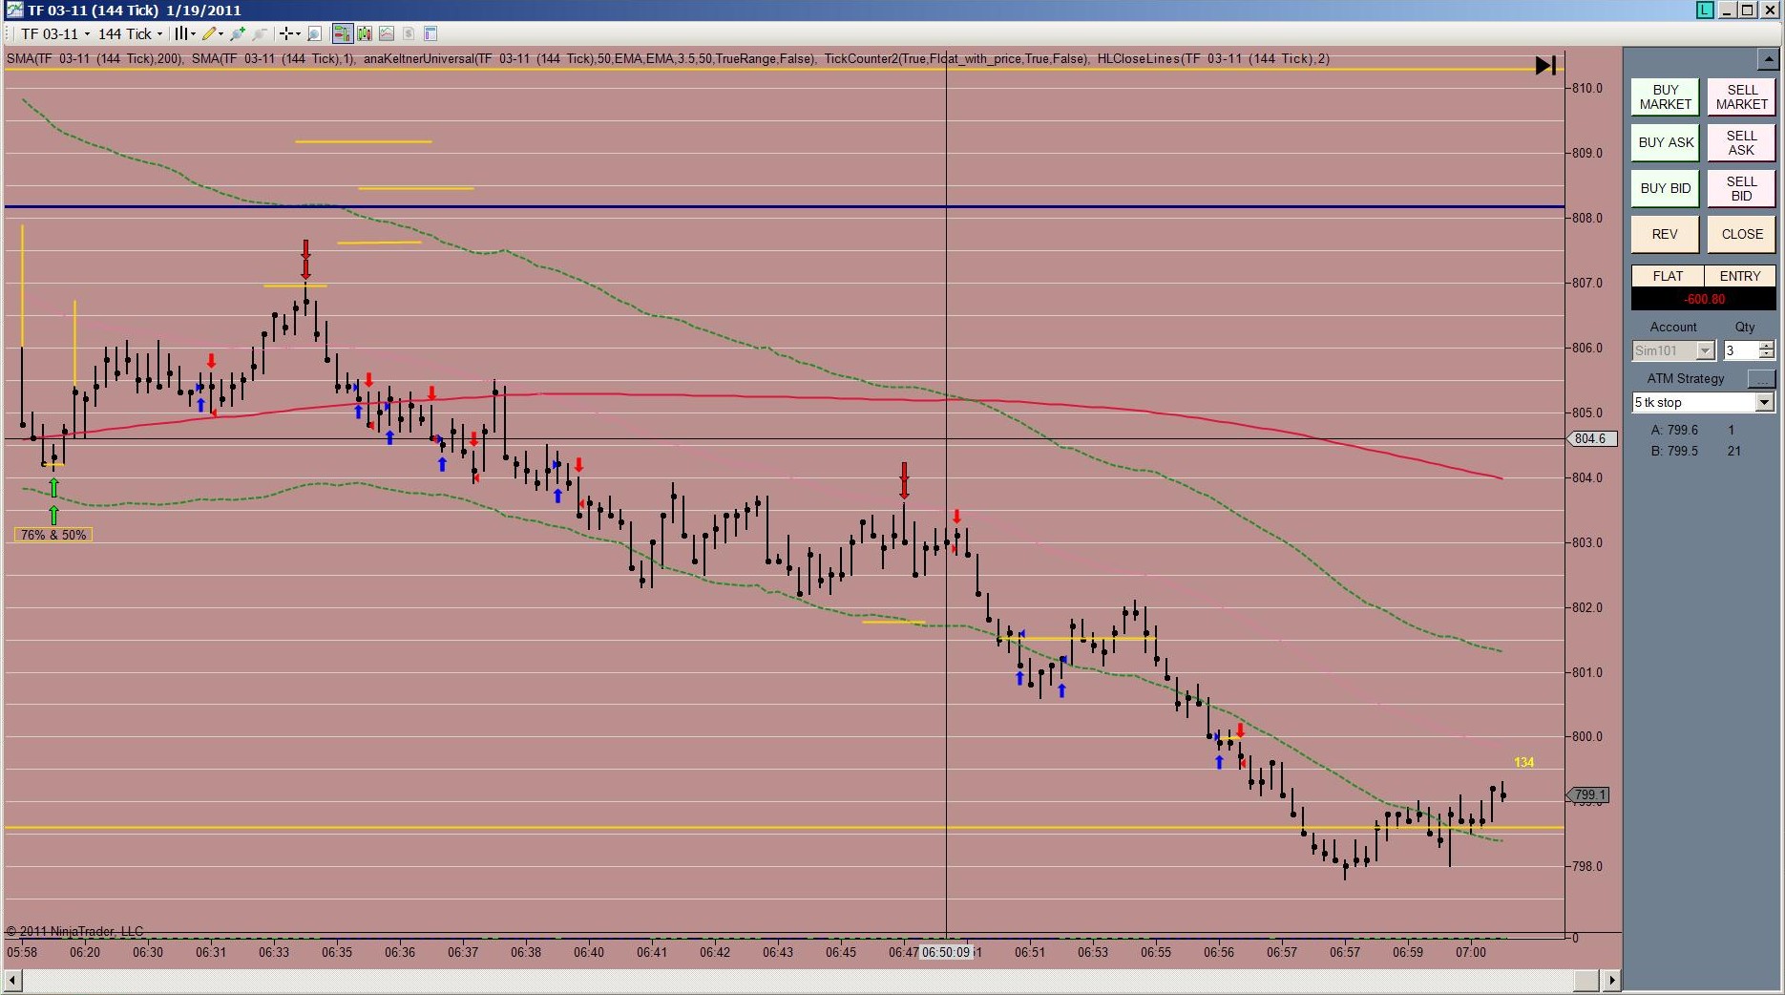The width and height of the screenshot is (1785, 995).
Task: Click the horizontal scrollbar left arrow
Action: click(12, 981)
